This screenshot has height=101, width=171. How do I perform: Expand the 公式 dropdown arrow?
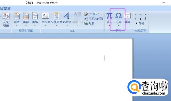point(109,26)
